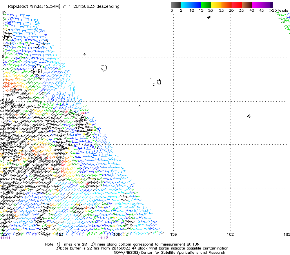Click the '159' longitude axis label
This screenshot has width=290, height=255.
click(x=173, y=235)
